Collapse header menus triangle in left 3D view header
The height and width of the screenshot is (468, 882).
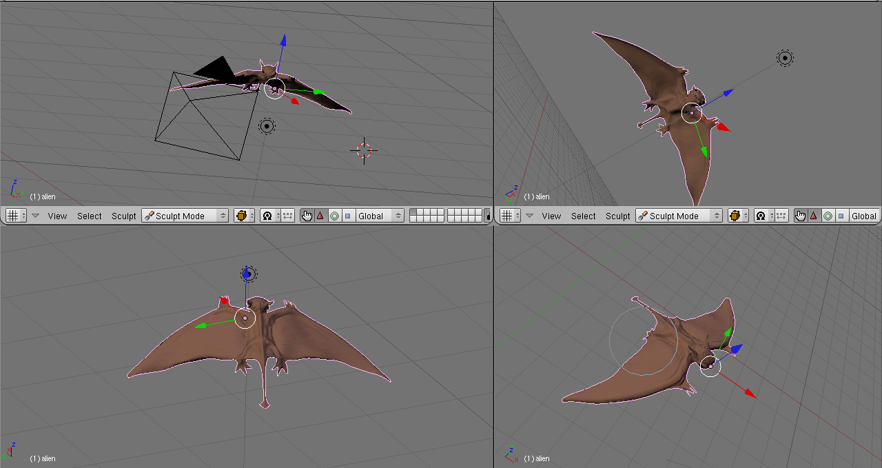(36, 216)
